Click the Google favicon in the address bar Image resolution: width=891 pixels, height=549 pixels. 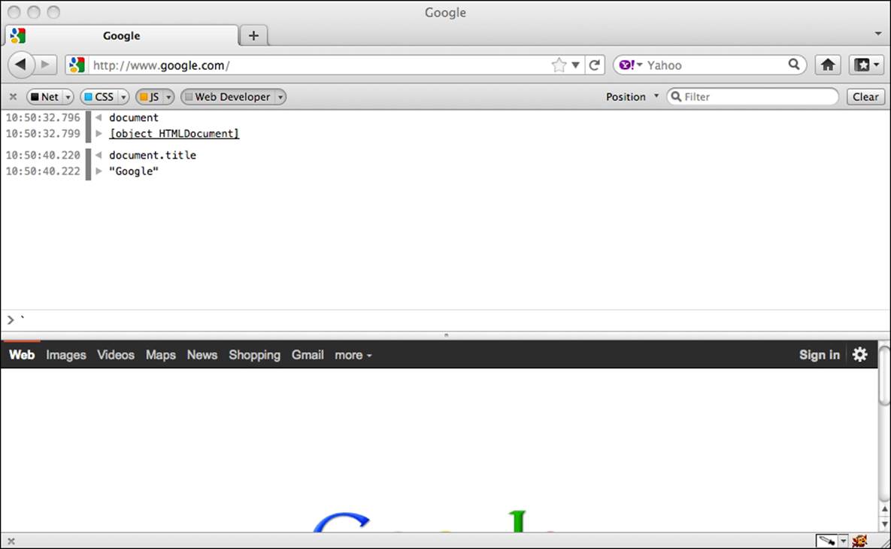[77, 65]
